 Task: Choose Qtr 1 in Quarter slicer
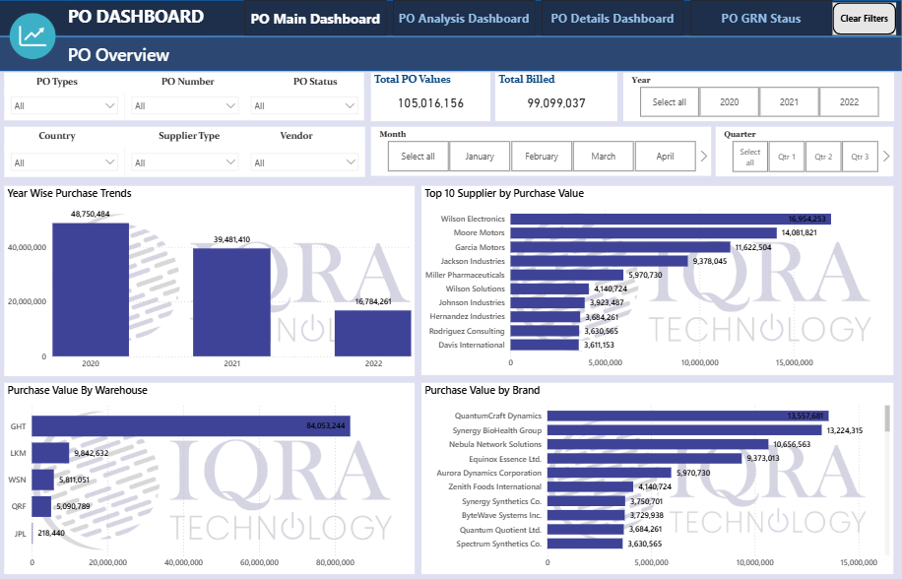[x=787, y=157]
